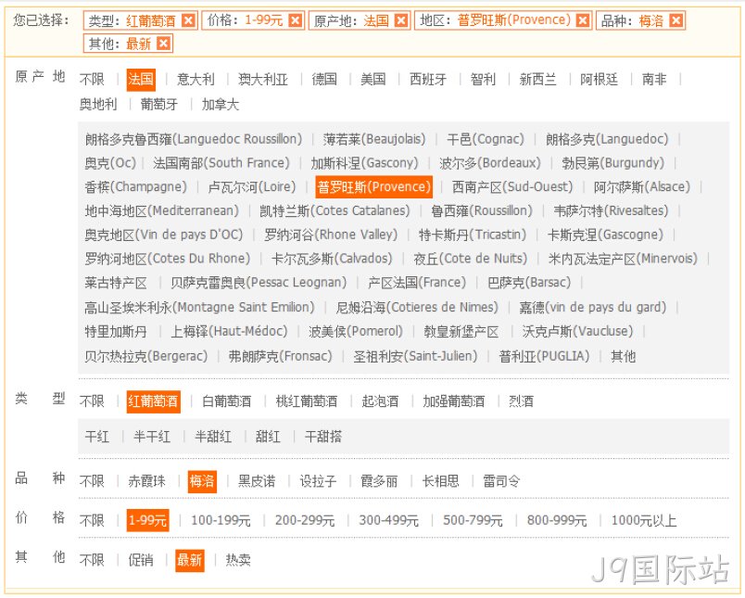Viewport: 745px width, 598px height.
Task: Select origin 阿根廷
Action: click(600, 79)
